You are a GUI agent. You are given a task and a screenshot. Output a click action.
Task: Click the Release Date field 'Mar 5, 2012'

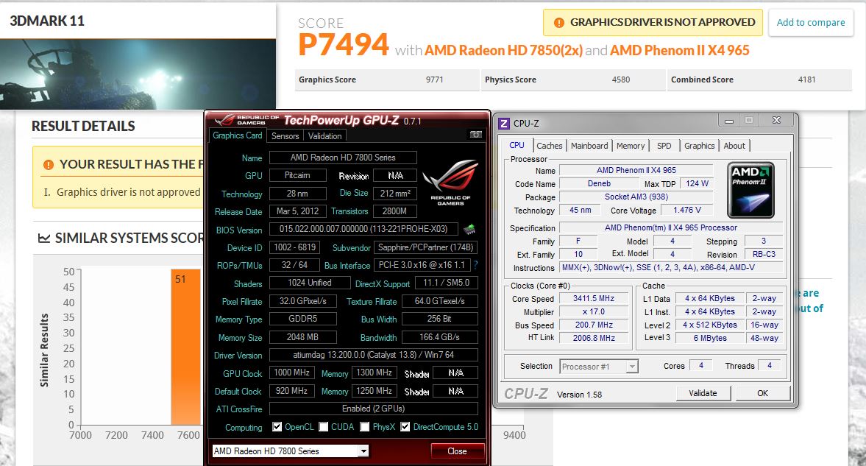(x=297, y=211)
